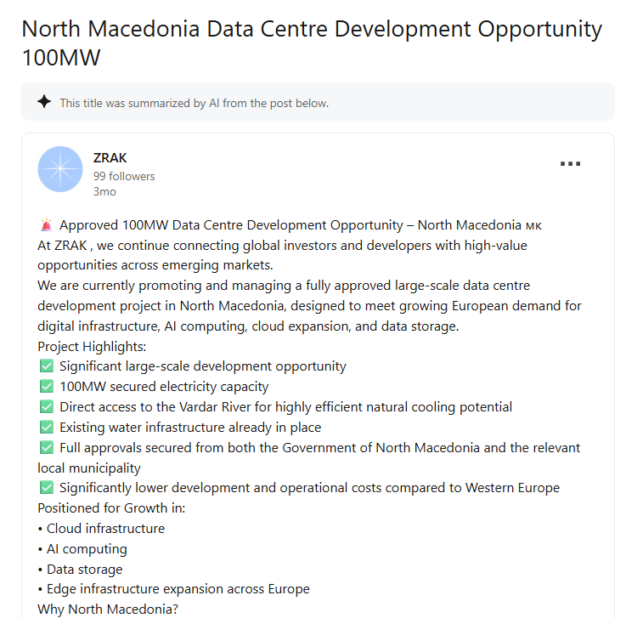Click the checkmark beside existing water infrastructure
The width and height of the screenshot is (626, 618).
pyautogui.click(x=47, y=427)
